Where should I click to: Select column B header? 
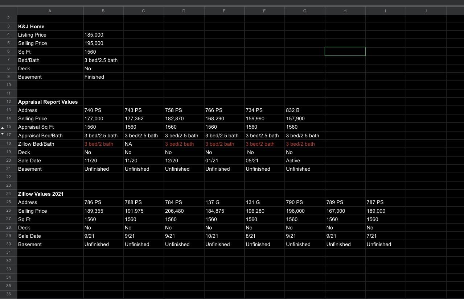click(103, 11)
